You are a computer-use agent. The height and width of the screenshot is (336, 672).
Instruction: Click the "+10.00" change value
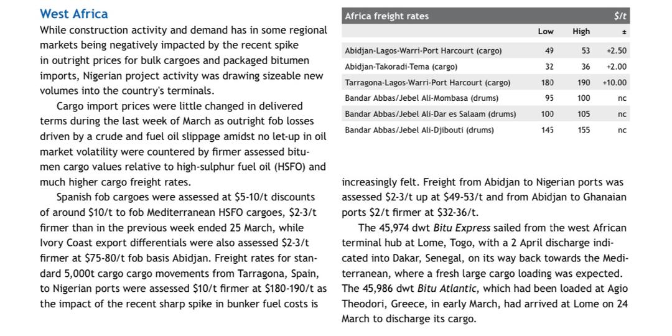click(614, 83)
